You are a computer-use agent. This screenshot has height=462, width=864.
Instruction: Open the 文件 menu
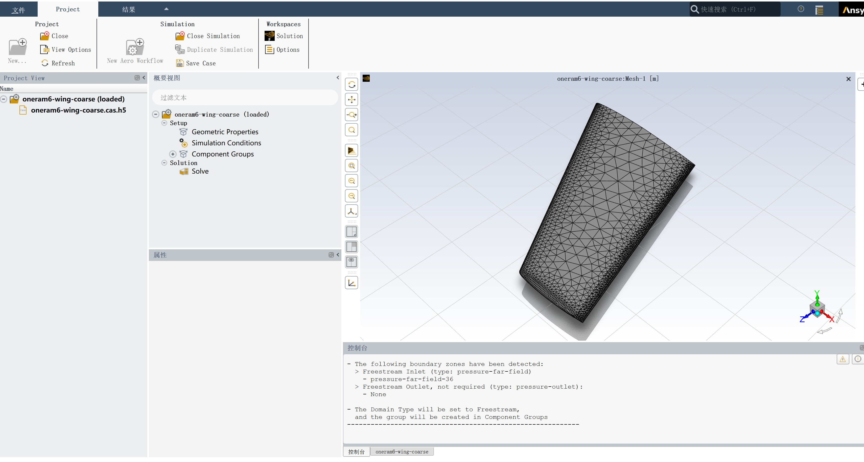click(18, 10)
